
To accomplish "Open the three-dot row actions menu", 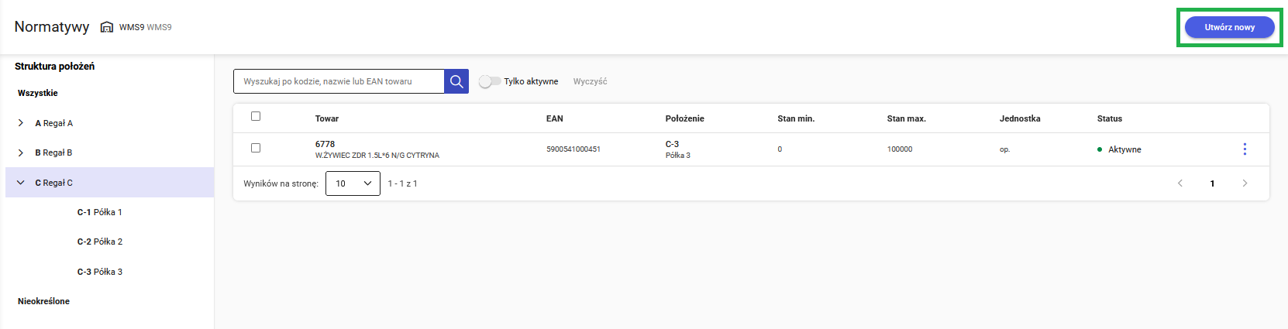I will 1245,149.
